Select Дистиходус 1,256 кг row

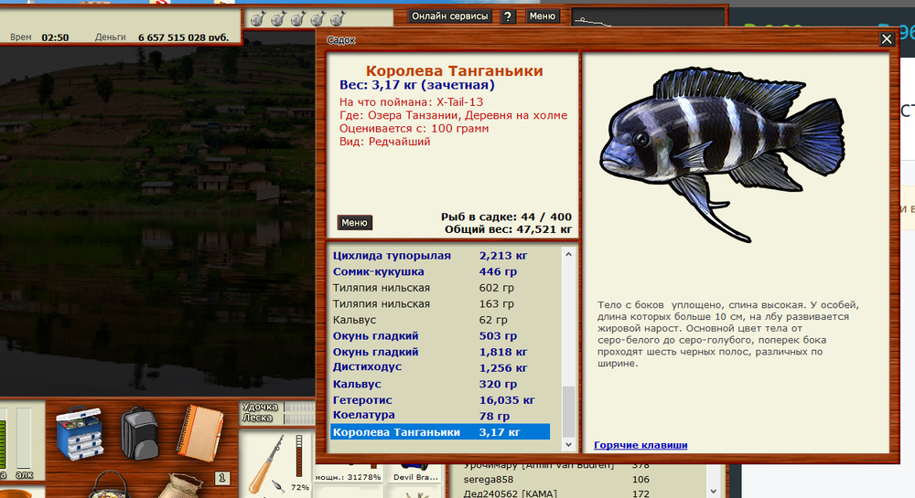click(441, 367)
